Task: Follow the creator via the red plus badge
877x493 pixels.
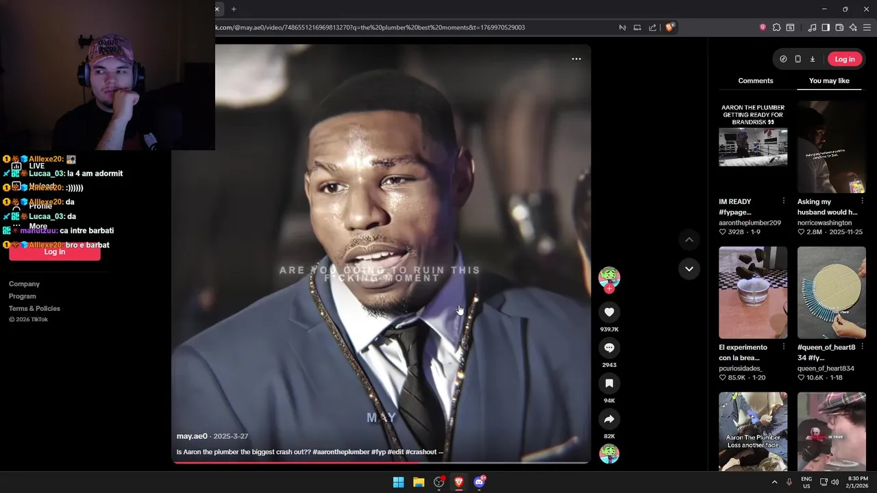Action: pyautogui.click(x=609, y=289)
